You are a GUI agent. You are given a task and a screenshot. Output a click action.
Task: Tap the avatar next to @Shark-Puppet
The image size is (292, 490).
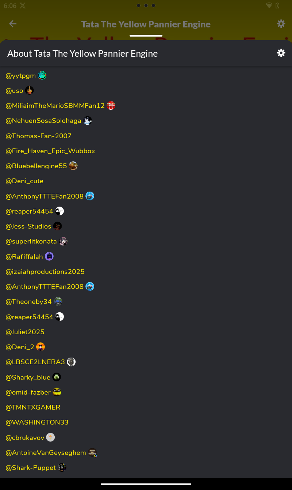[62, 467]
